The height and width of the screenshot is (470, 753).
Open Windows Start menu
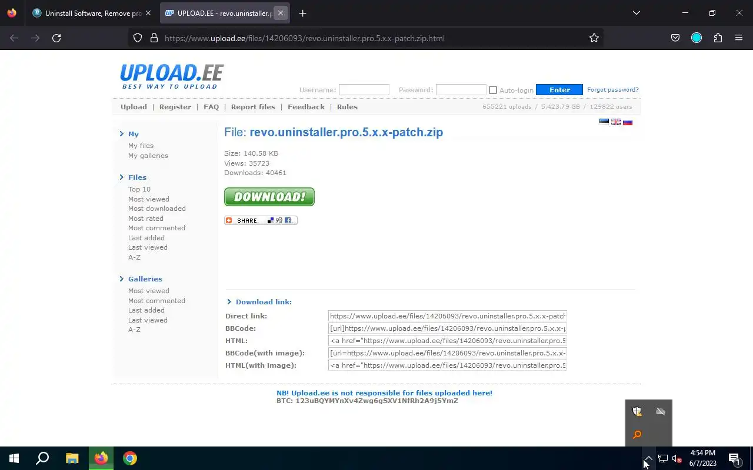pyautogui.click(x=14, y=458)
